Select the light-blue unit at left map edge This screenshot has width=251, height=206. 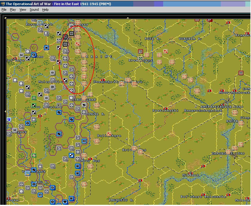tap(9, 120)
